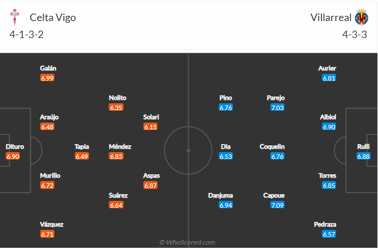Click the Villarreal club crest icon

362,17
